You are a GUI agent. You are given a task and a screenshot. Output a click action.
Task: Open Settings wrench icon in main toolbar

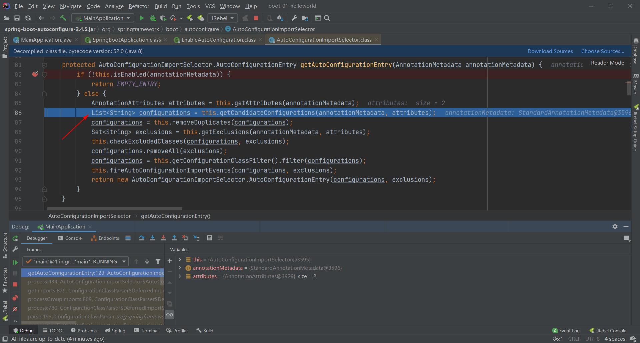click(x=294, y=18)
